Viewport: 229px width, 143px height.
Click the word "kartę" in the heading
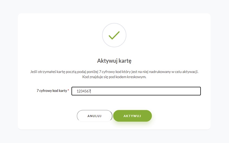point(125,61)
